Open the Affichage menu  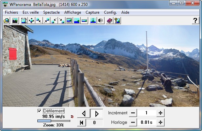(x=73, y=12)
